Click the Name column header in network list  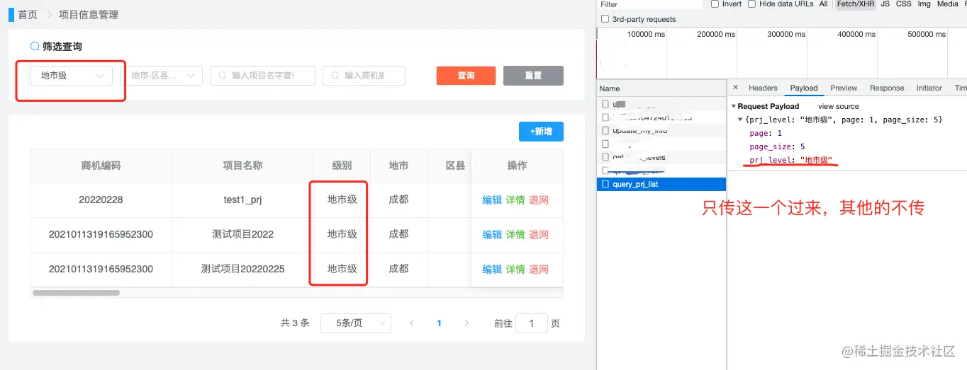(661, 88)
